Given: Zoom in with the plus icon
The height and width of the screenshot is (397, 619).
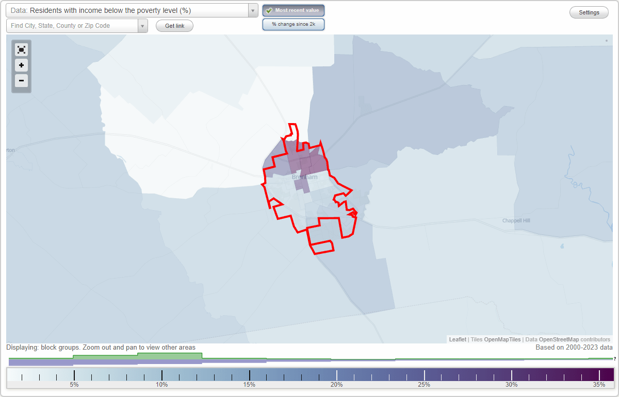Looking at the screenshot, I should pyautogui.click(x=21, y=65).
